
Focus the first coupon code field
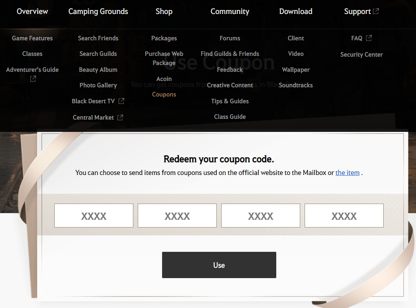[94, 216]
